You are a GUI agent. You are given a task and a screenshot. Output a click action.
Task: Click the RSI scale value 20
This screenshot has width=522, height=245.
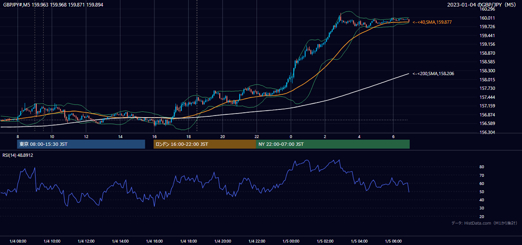(482, 216)
